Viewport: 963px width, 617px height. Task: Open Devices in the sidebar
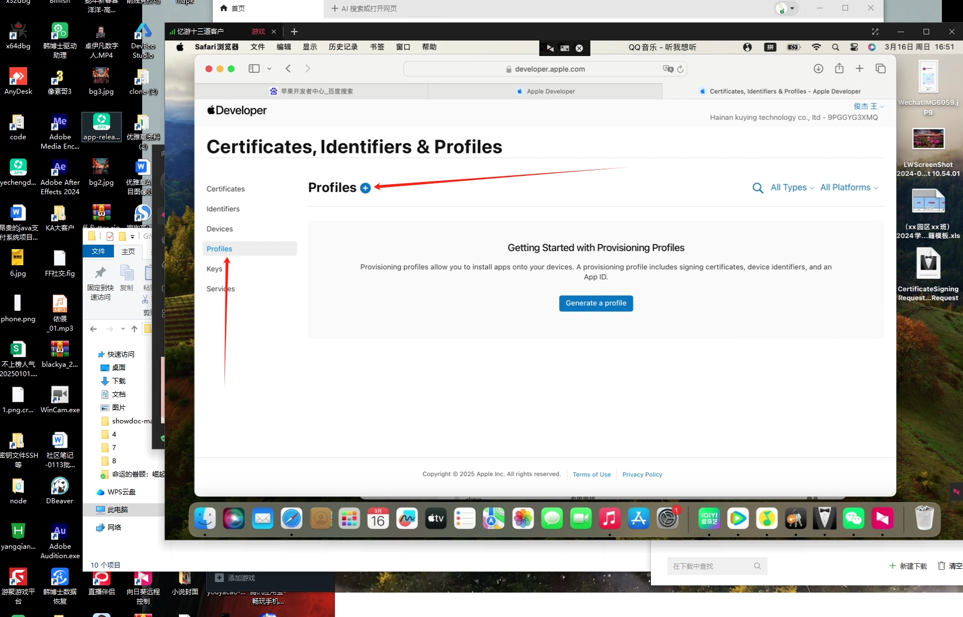pyautogui.click(x=220, y=229)
